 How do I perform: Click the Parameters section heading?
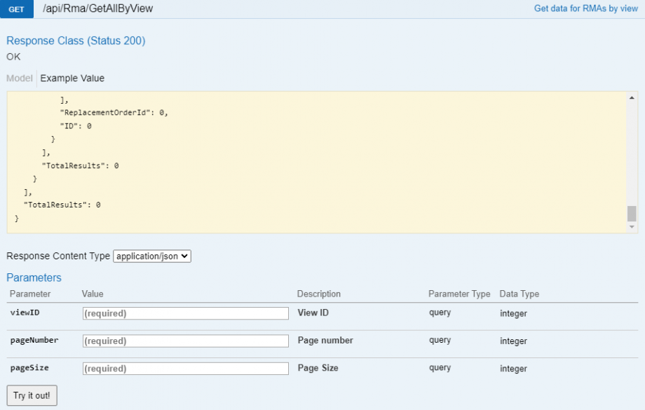[34, 278]
